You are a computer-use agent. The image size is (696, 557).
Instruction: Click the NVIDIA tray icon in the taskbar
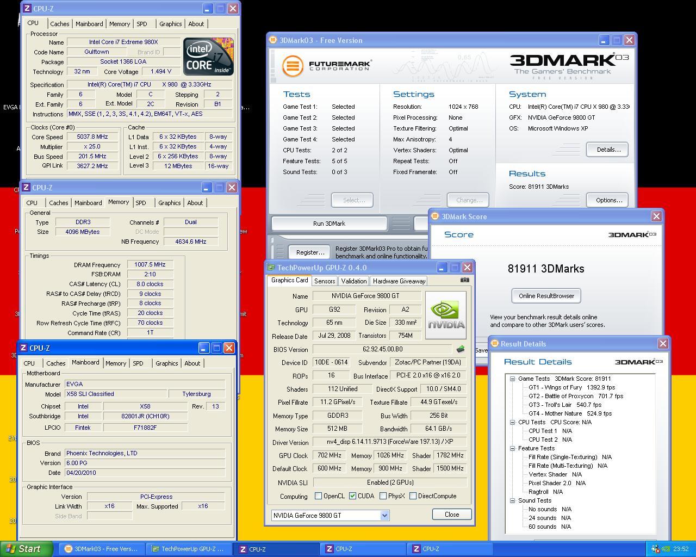666,549
